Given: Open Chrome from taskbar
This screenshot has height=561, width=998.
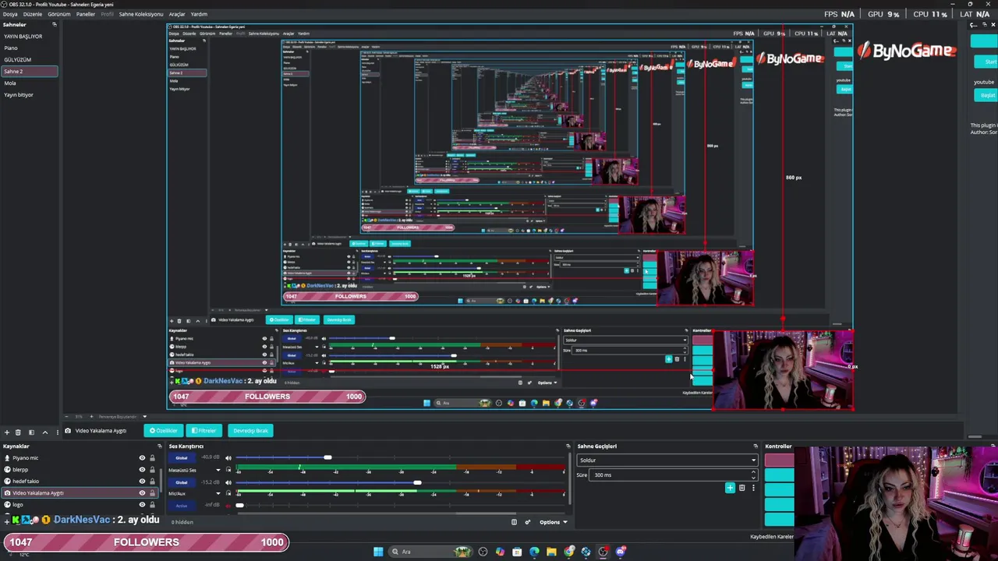Looking at the screenshot, I should coord(569,552).
